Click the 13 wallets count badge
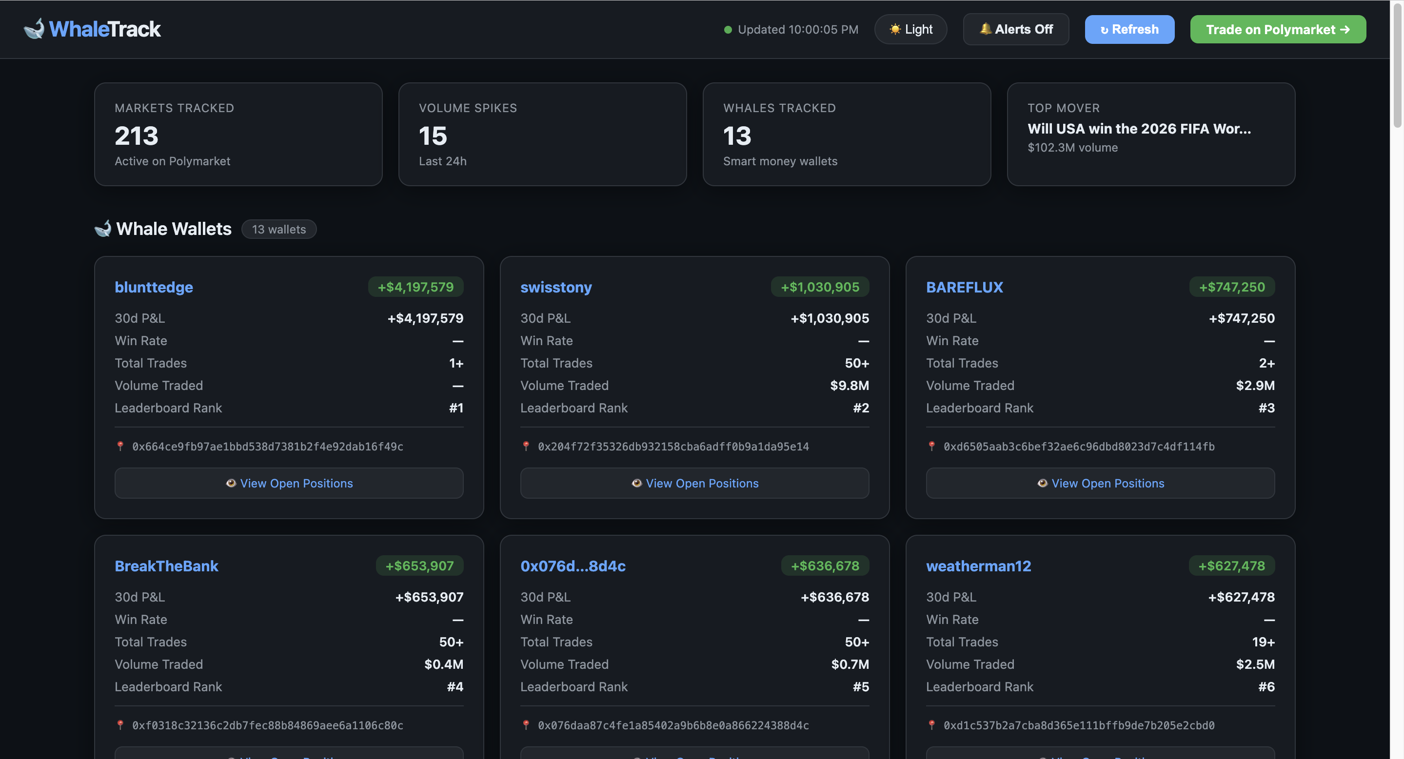This screenshot has height=759, width=1404. coord(278,229)
